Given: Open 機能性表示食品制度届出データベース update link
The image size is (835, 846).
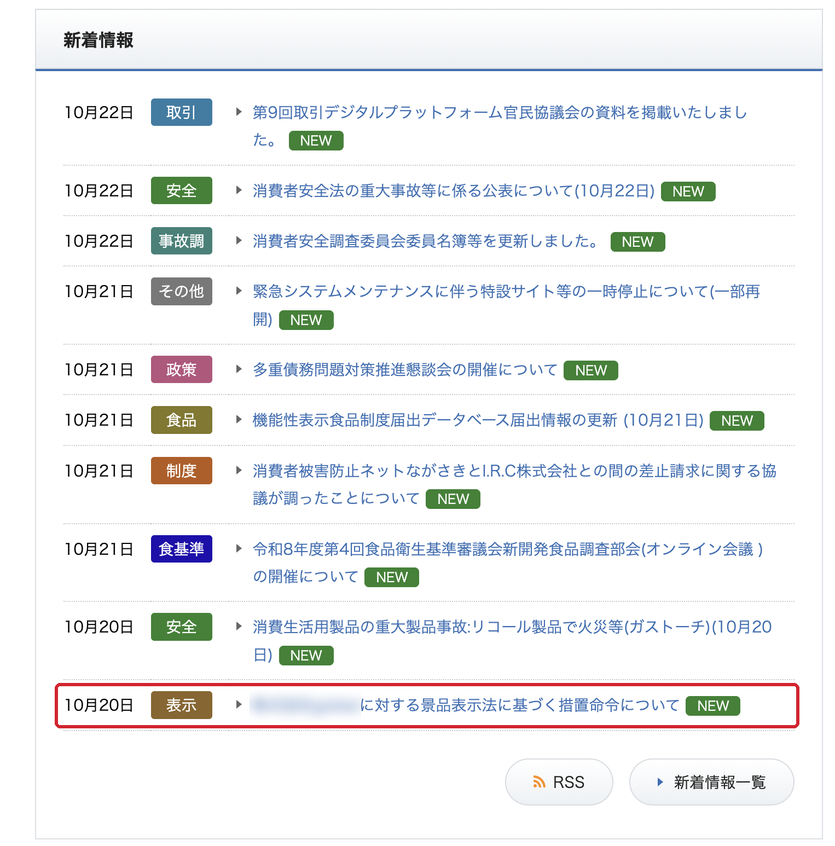Looking at the screenshot, I should 478,420.
